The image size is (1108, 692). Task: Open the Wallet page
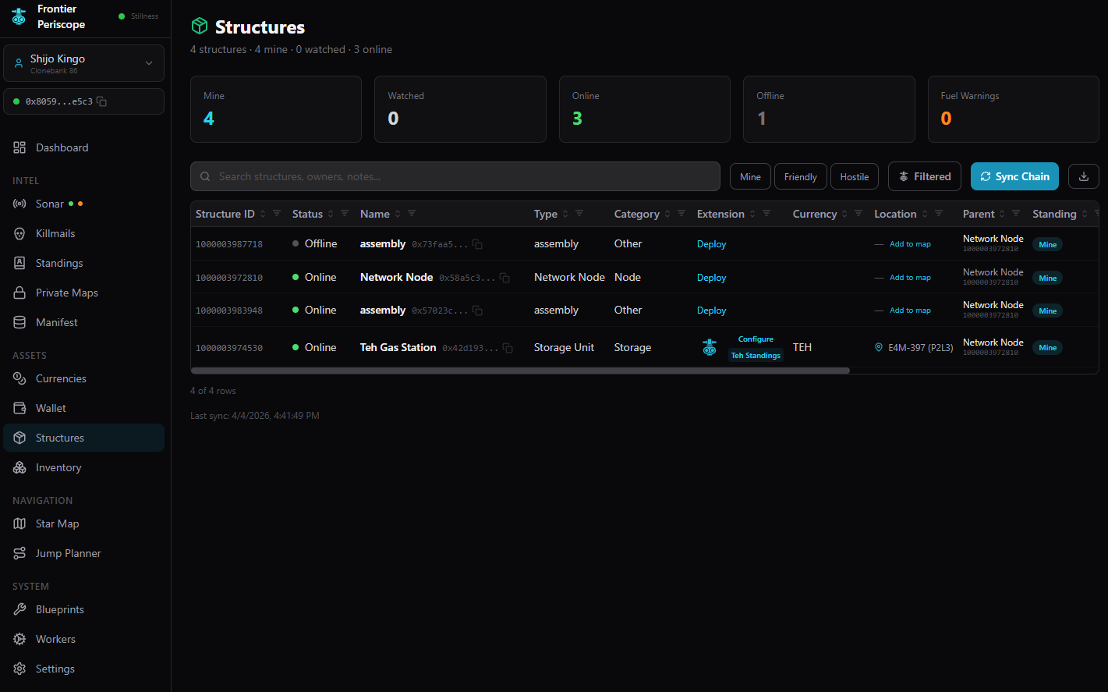[x=83, y=408]
